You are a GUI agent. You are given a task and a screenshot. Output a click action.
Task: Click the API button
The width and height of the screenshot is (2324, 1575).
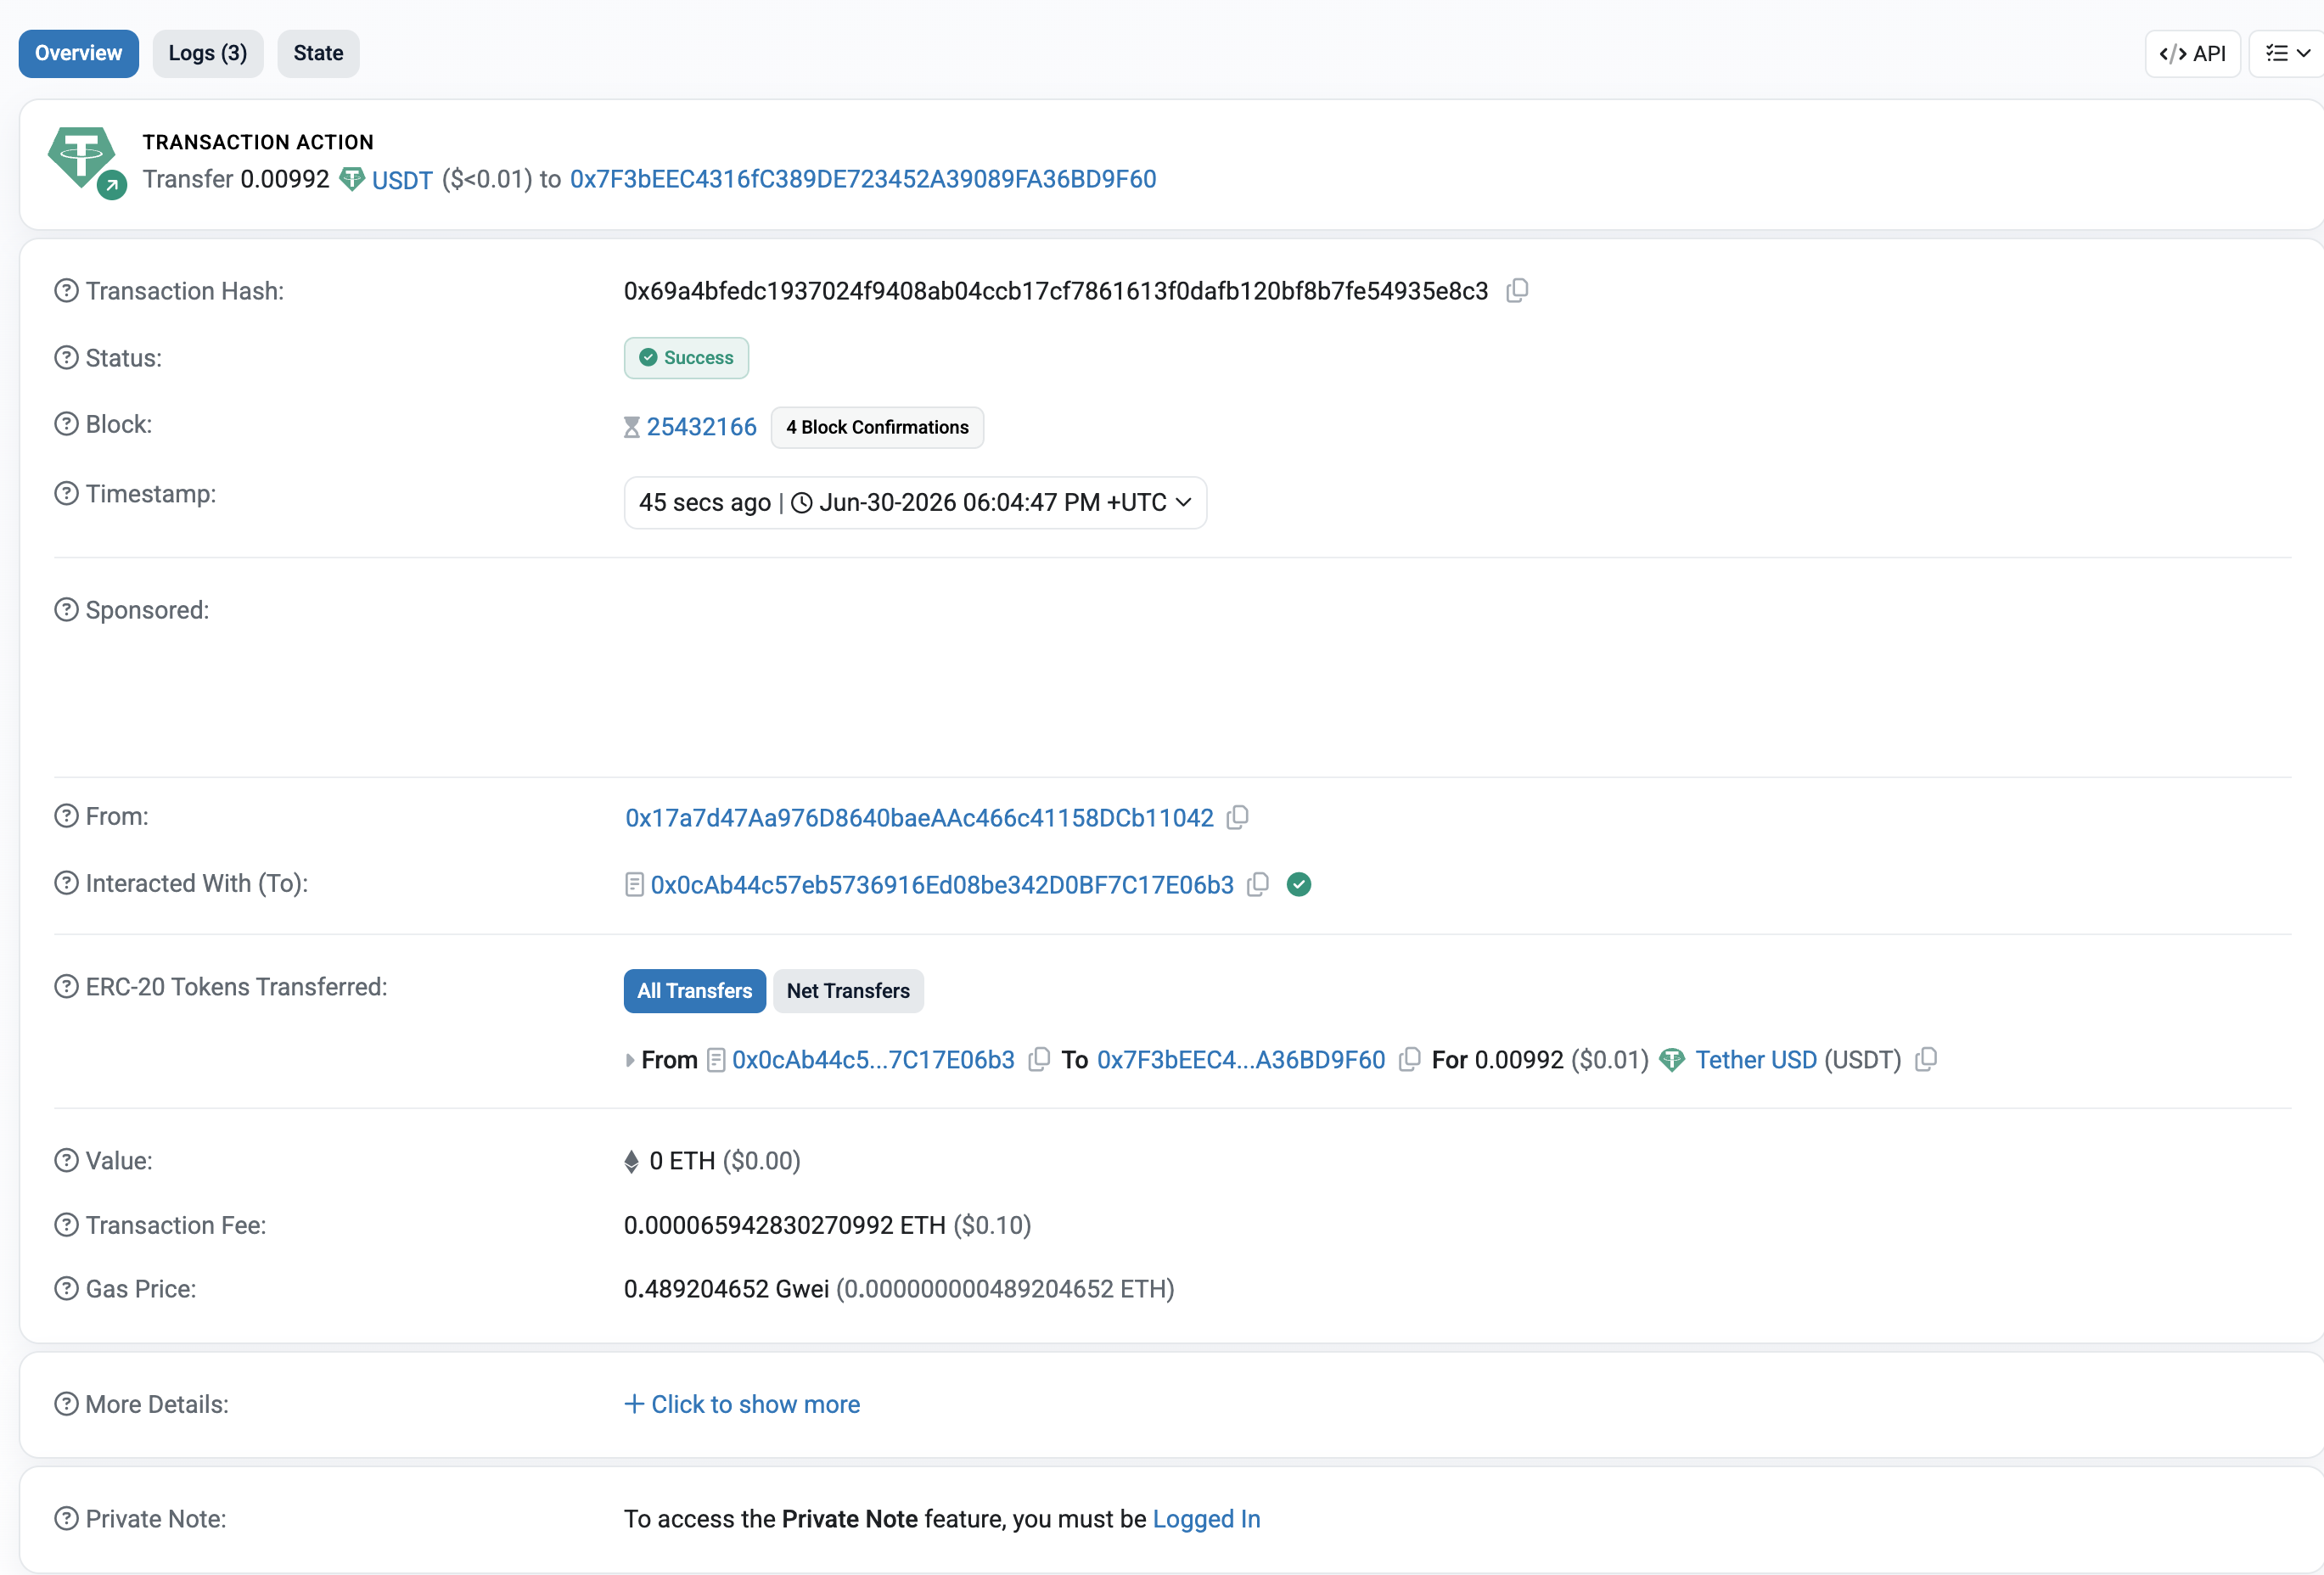click(2192, 53)
